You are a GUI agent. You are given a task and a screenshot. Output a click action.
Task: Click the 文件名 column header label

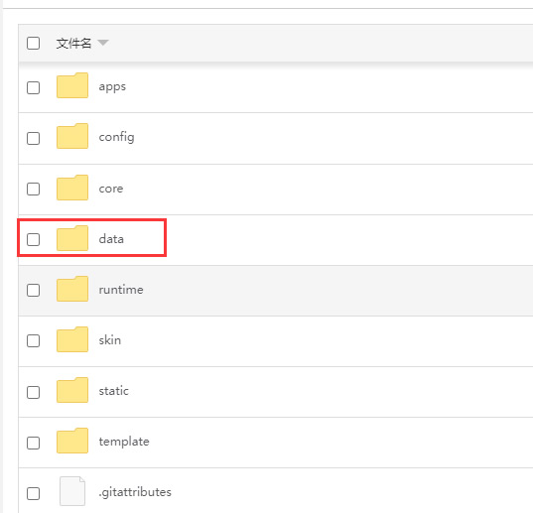point(73,43)
